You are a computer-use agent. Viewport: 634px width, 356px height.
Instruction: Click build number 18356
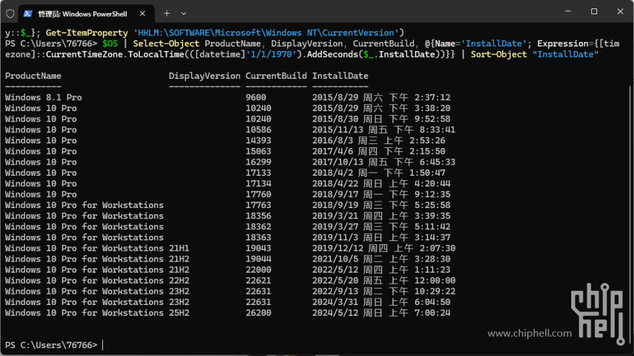click(258, 216)
